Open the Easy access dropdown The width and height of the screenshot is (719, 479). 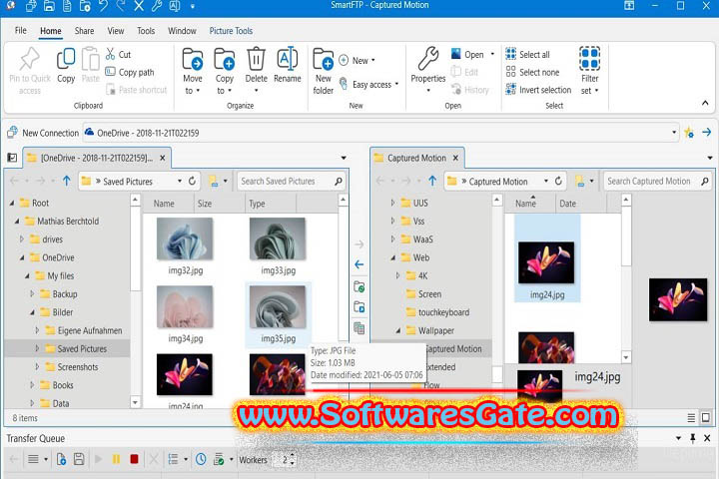(x=368, y=85)
